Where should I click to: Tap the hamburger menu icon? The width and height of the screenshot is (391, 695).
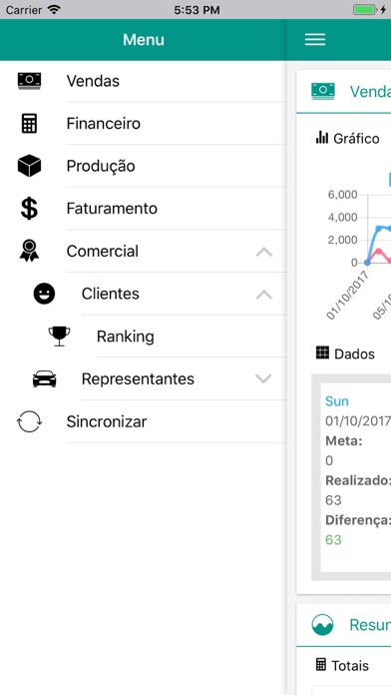pyautogui.click(x=315, y=40)
